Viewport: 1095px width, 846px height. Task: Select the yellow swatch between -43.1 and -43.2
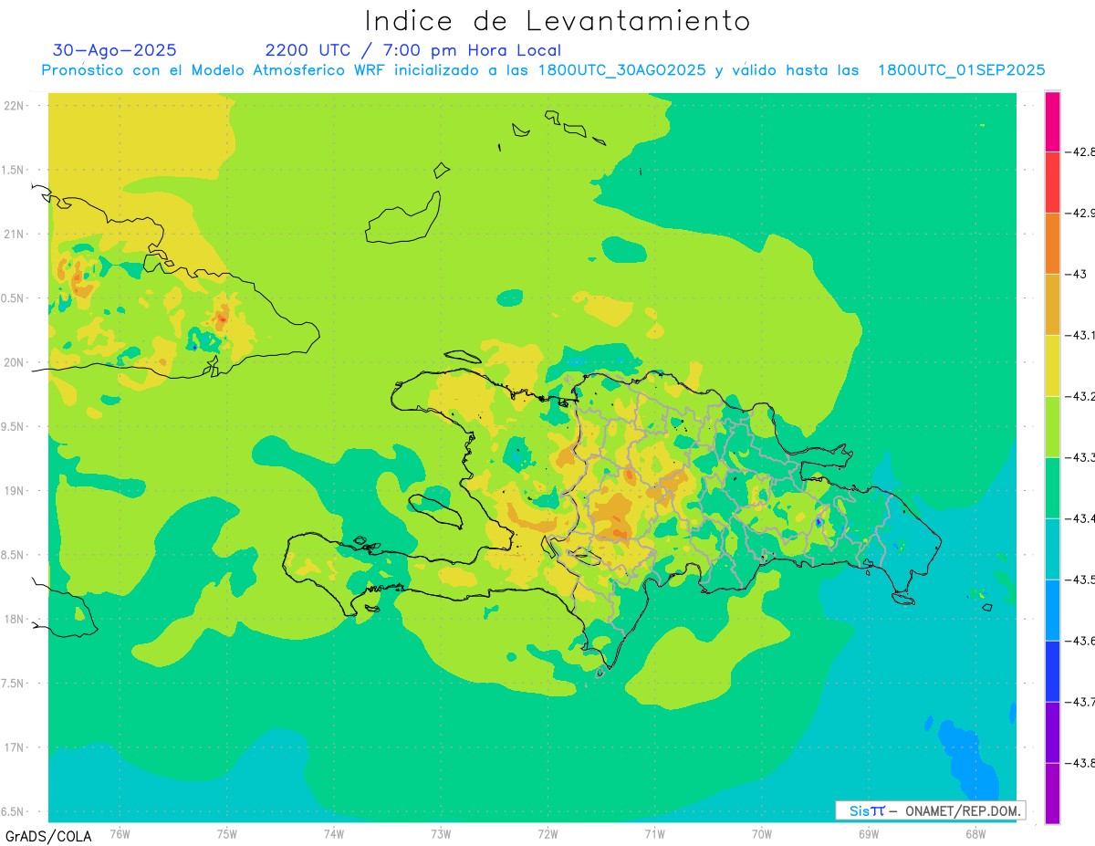point(1052,366)
